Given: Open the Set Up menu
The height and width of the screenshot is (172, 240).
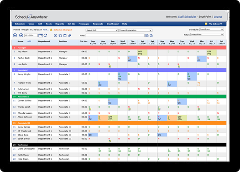Looking at the screenshot, I should click(71, 24).
